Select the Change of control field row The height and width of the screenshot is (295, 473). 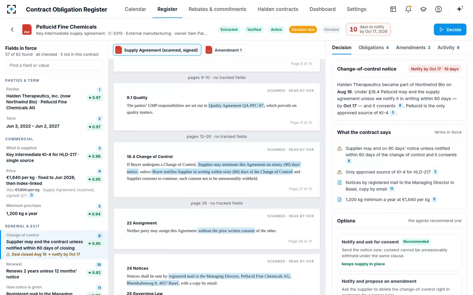click(54, 245)
